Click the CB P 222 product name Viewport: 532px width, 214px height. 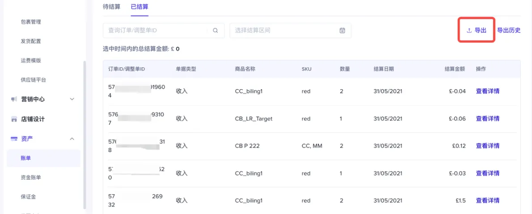[x=247, y=146]
